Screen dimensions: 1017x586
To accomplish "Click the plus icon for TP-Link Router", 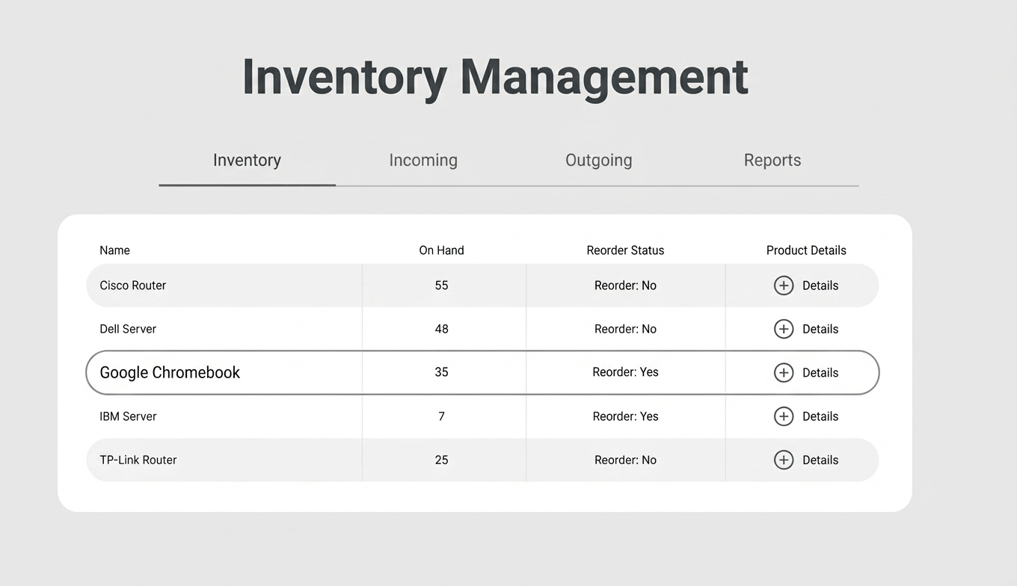I will click(x=783, y=460).
